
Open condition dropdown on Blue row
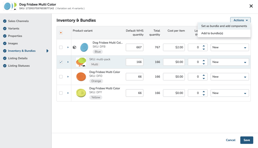(x=230, y=47)
